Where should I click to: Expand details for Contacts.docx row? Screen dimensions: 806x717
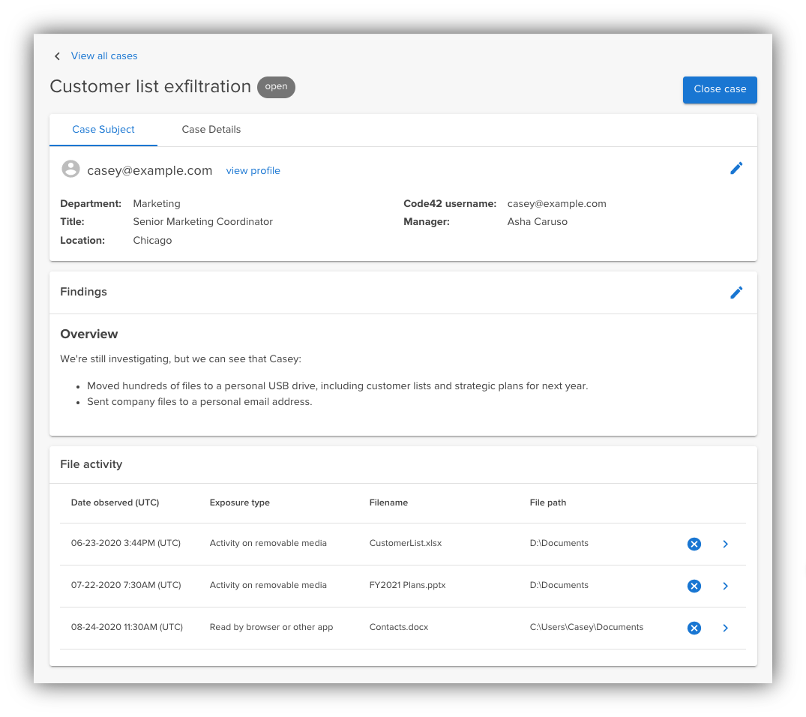pyautogui.click(x=725, y=628)
